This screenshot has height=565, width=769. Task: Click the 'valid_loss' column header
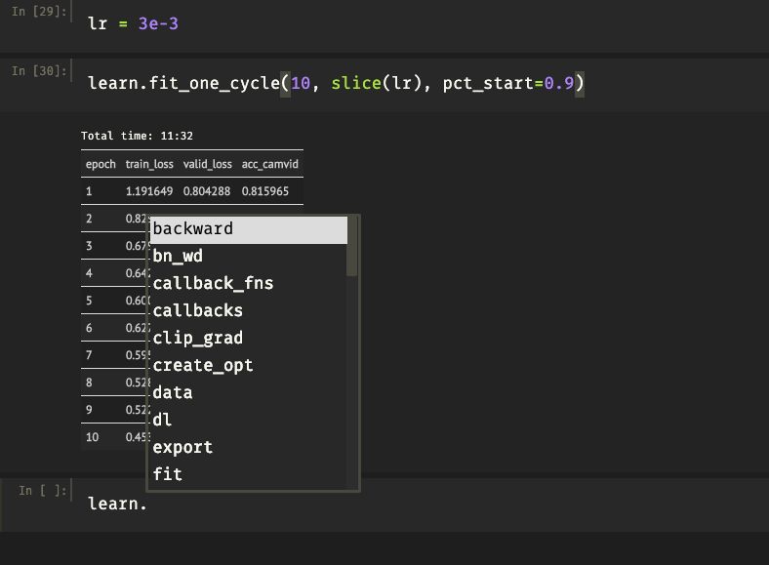[208, 164]
